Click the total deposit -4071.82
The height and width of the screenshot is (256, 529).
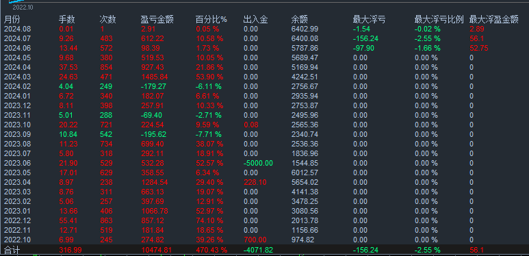(x=258, y=251)
